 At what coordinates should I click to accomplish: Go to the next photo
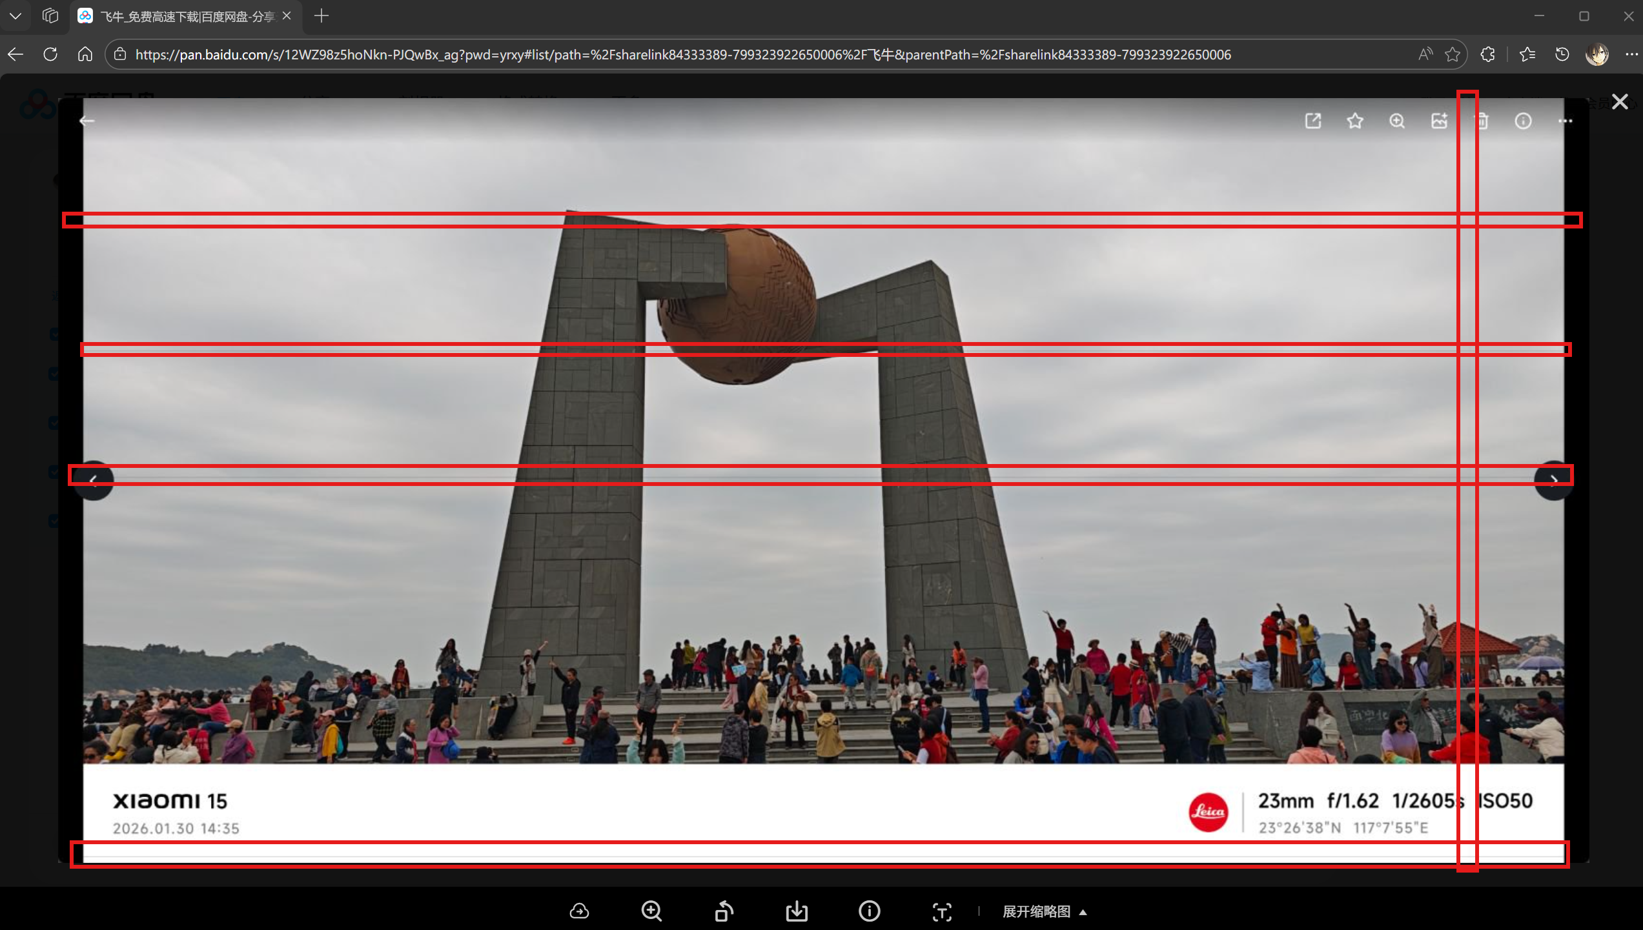(1553, 481)
